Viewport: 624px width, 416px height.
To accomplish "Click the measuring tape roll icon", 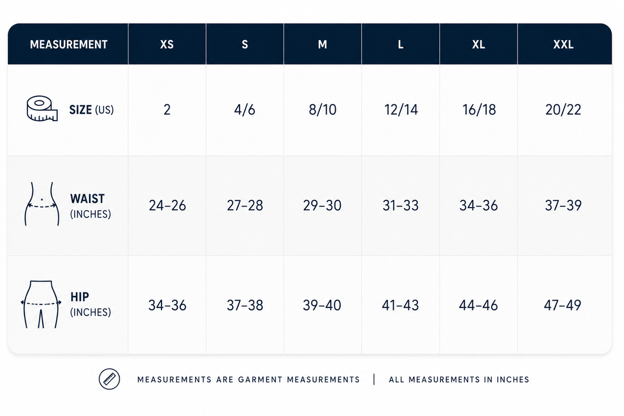I will pyautogui.click(x=42, y=108).
